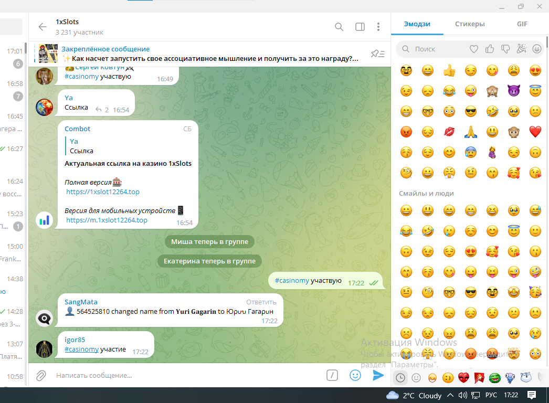The width and height of the screenshot is (549, 403).
Task: Insert the red lips kiss mark emoji
Action: click(449, 132)
